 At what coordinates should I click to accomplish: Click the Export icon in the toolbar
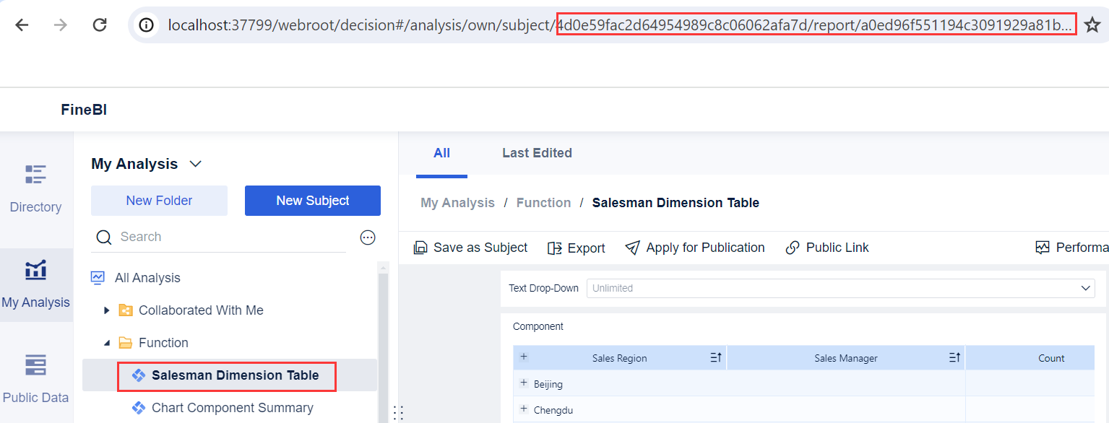point(555,248)
